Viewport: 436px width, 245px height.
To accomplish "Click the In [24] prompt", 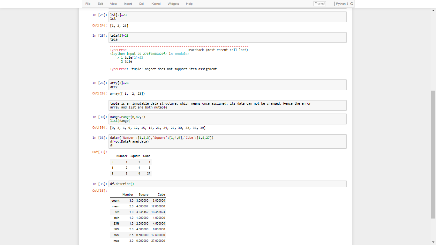I will point(100,15).
